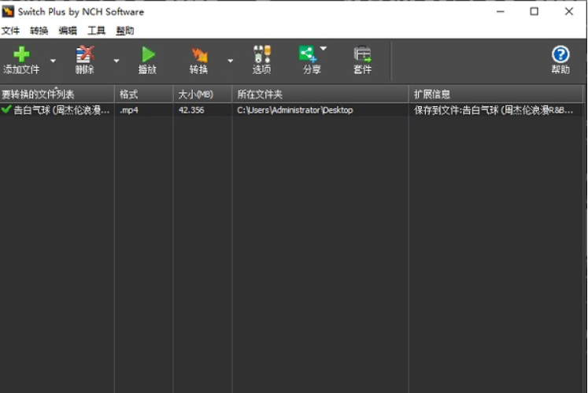Expand the Share dropdown arrow
Screen dimensions: 588x393
[324, 48]
